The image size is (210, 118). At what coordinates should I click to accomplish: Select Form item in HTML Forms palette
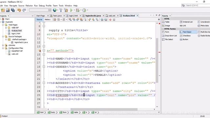coord(166,32)
